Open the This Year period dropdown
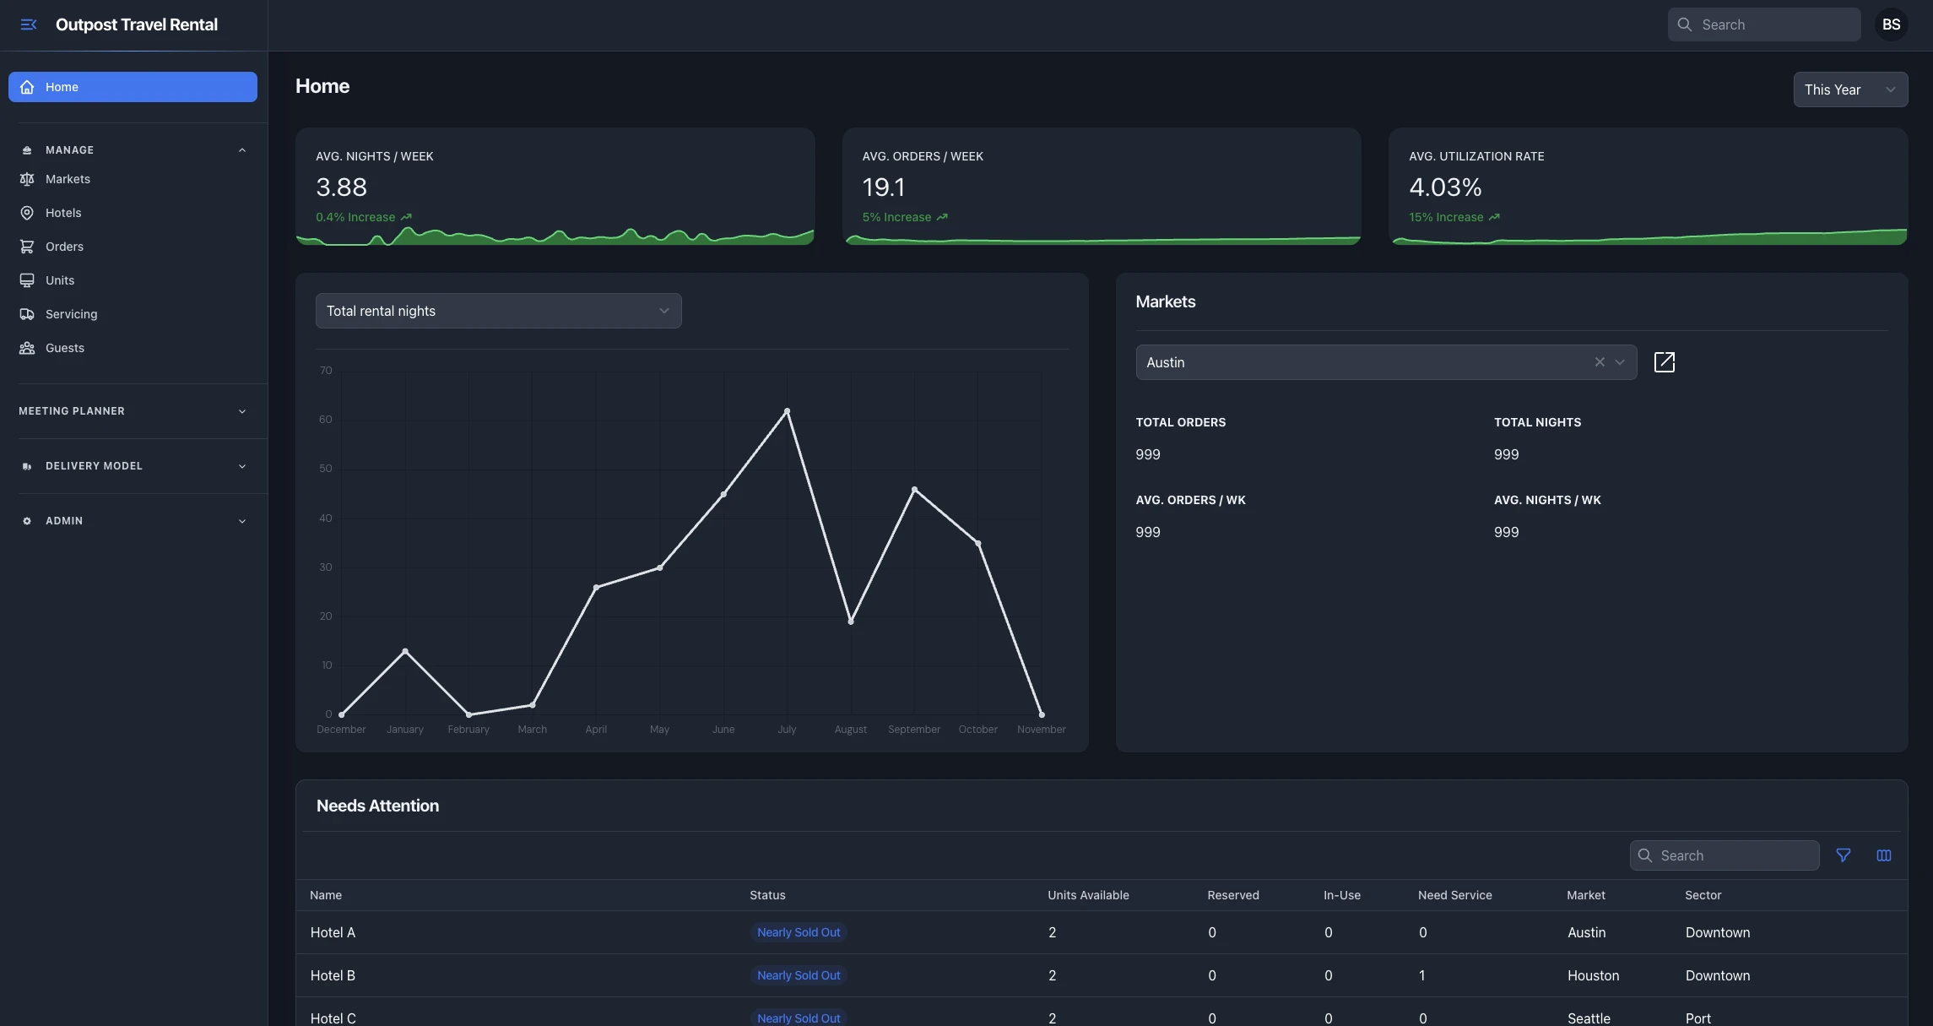 tap(1849, 90)
